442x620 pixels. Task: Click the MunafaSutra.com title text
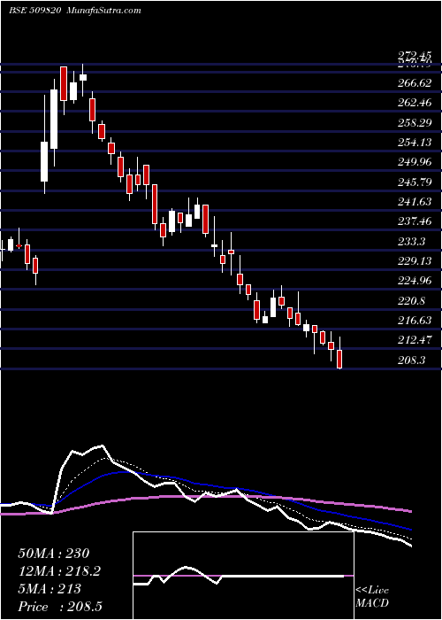(x=102, y=11)
